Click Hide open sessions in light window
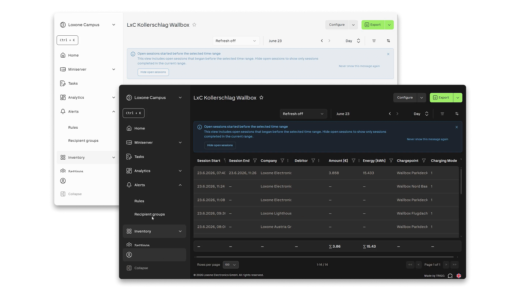 click(153, 72)
